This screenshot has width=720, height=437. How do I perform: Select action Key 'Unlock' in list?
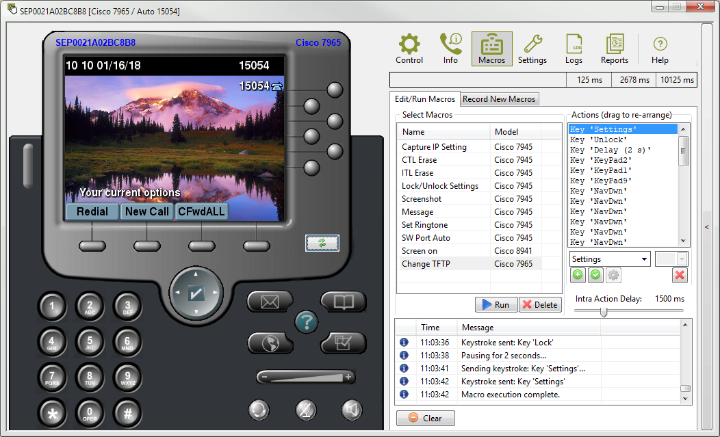pyautogui.click(x=623, y=140)
